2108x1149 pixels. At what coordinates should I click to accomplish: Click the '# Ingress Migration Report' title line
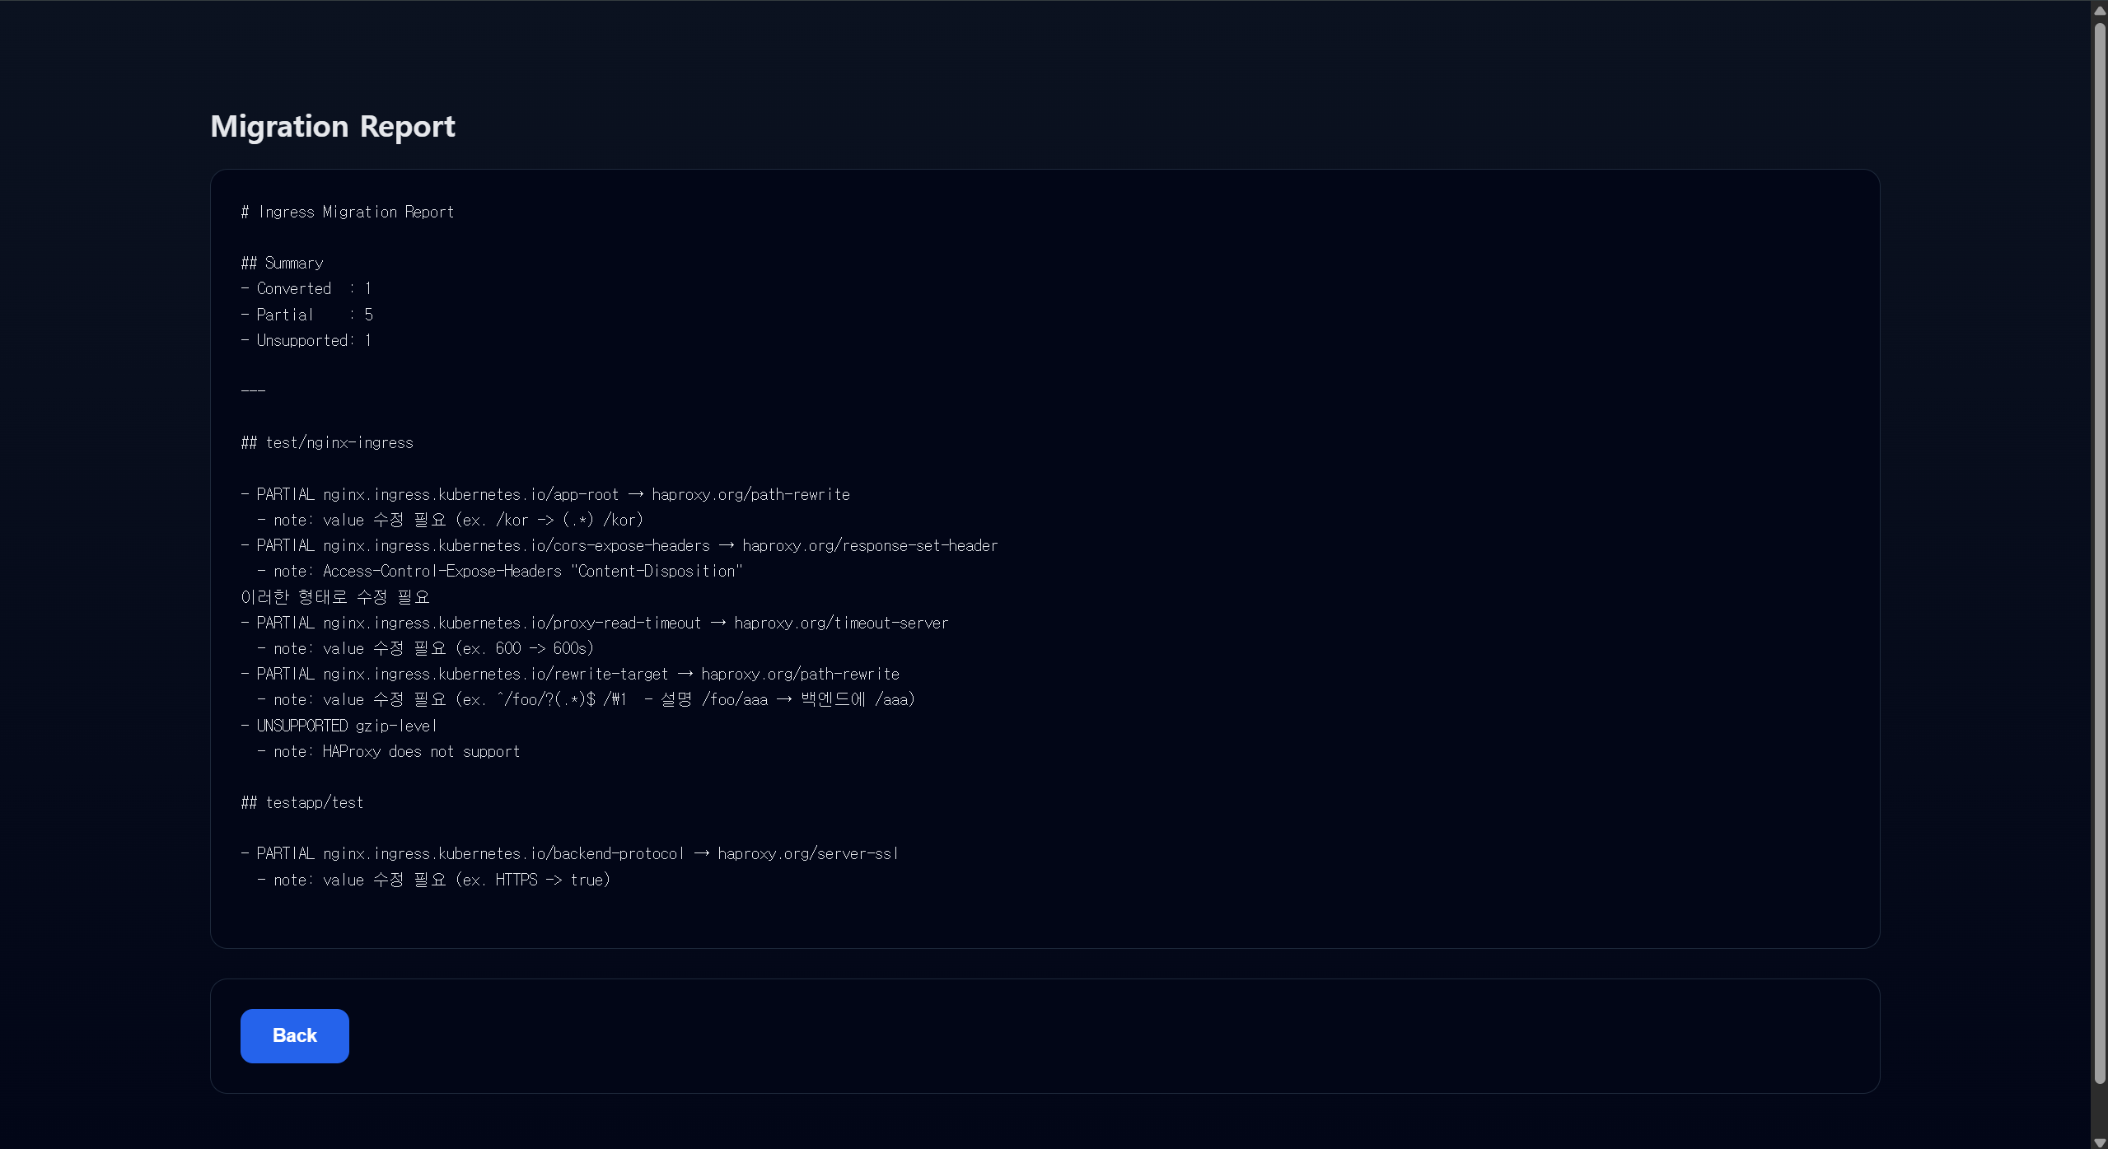[x=347, y=212]
